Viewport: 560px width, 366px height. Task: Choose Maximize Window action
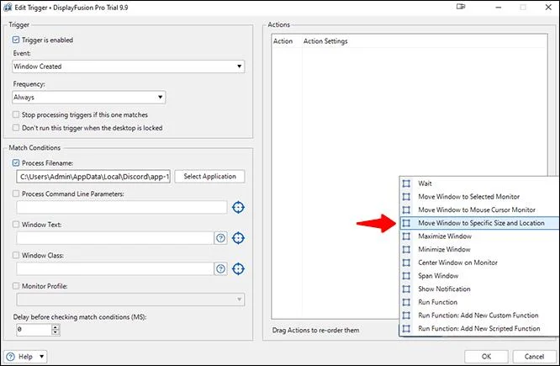click(479, 236)
